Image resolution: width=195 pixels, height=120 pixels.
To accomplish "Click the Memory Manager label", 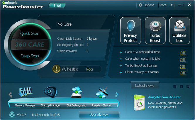I will pyautogui.click(x=25, y=105).
